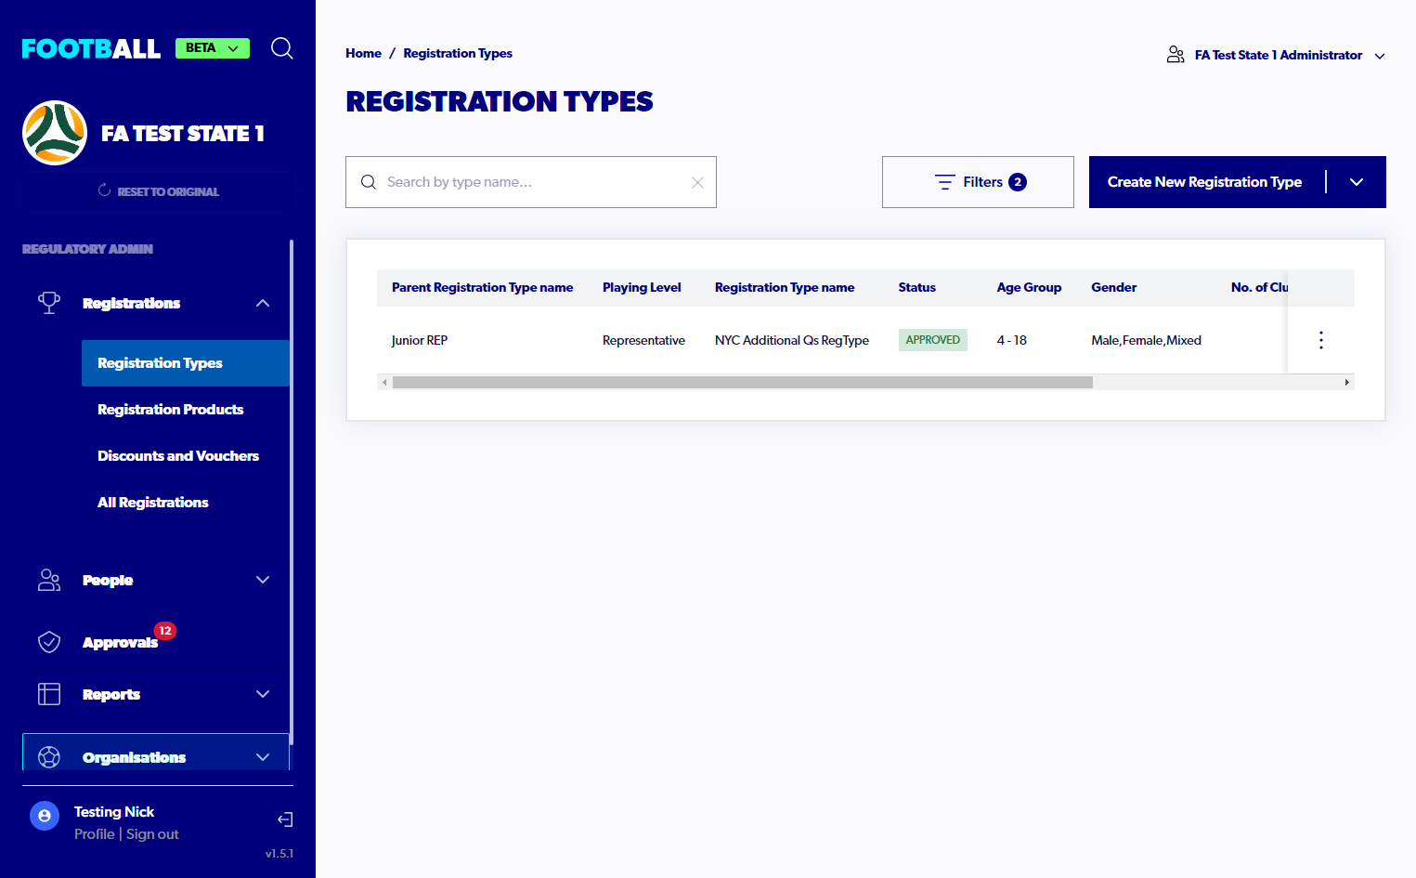Click the Registrations trophy icon

[x=49, y=303]
